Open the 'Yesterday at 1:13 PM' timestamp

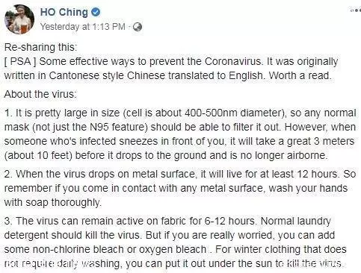click(x=83, y=27)
